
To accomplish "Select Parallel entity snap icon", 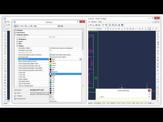I will coord(125,29).
